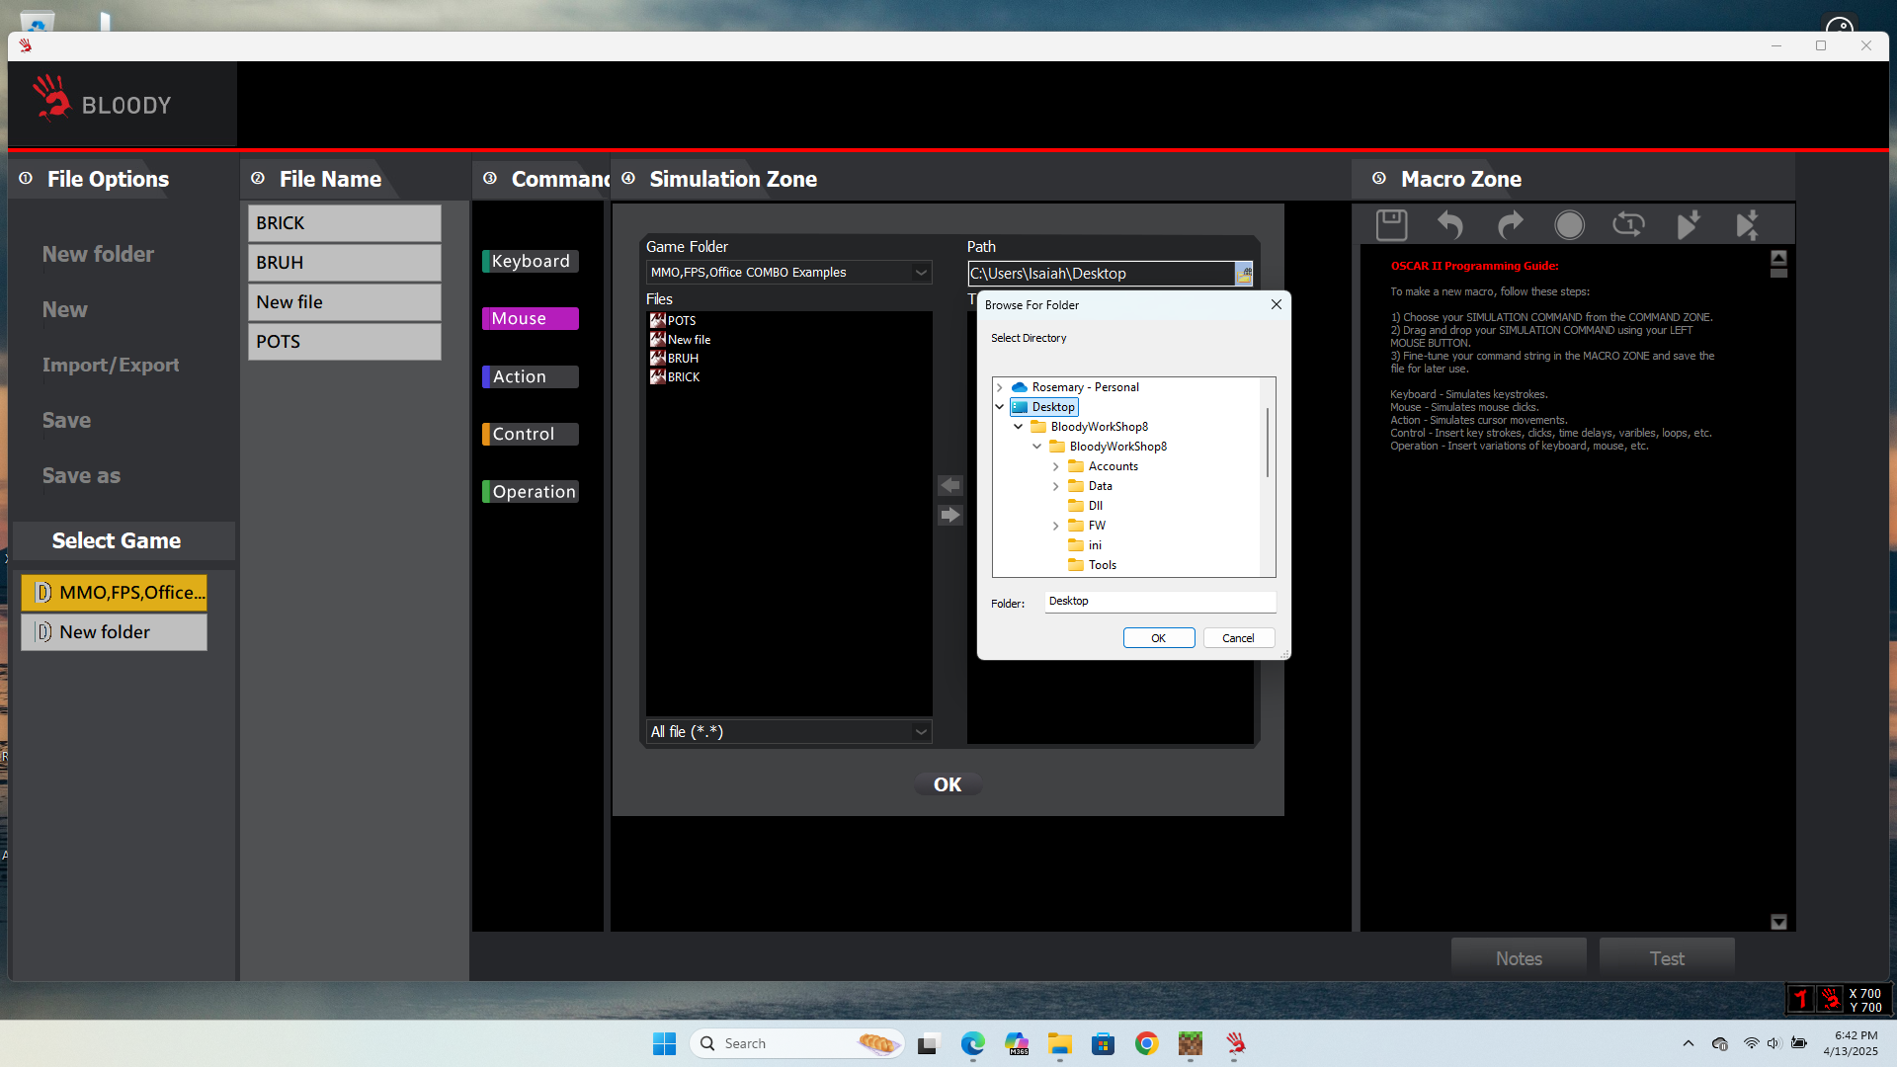Expand the Accounts folder in tree
Screen dimensions: 1897x1067
(1056, 466)
